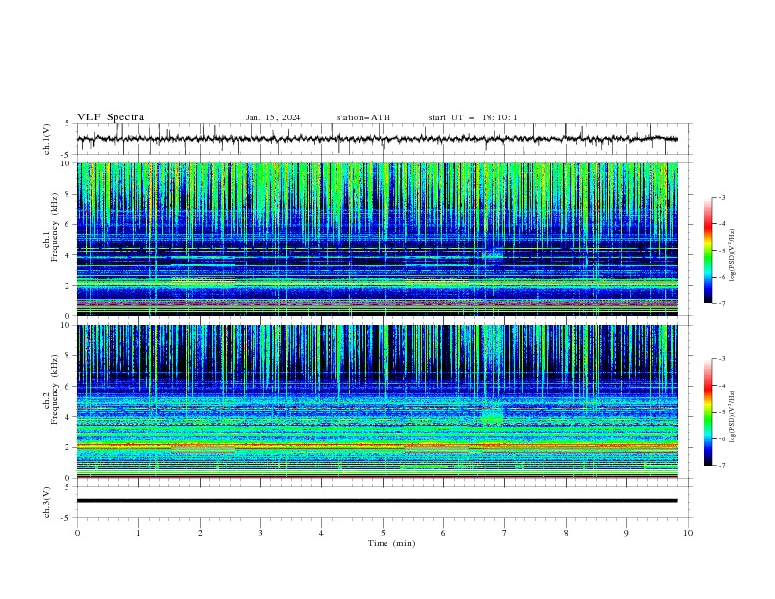The image size is (775, 599).
Task: Click the green burst near 4 kHz in ch.2 spectrogram
Action: (492, 416)
